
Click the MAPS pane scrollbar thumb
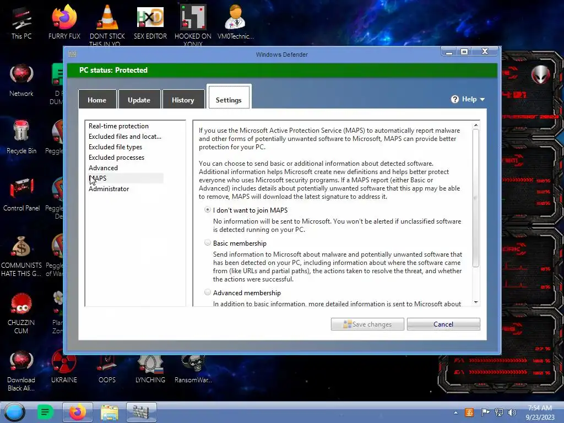476,198
